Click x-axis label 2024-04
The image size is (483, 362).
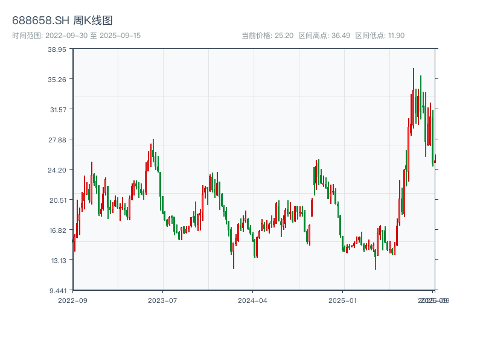coord(252,300)
